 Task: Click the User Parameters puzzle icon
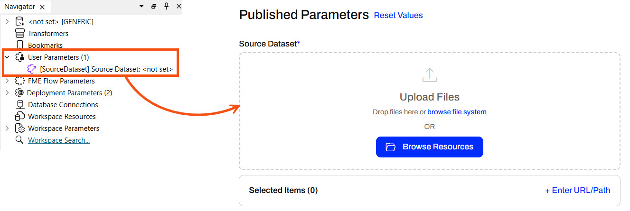20,57
